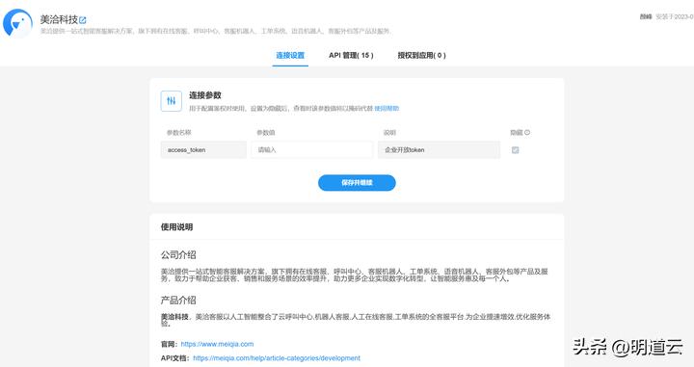Click the 美洽科技 title text
Viewport: 694px width, 367px height.
click(59, 19)
